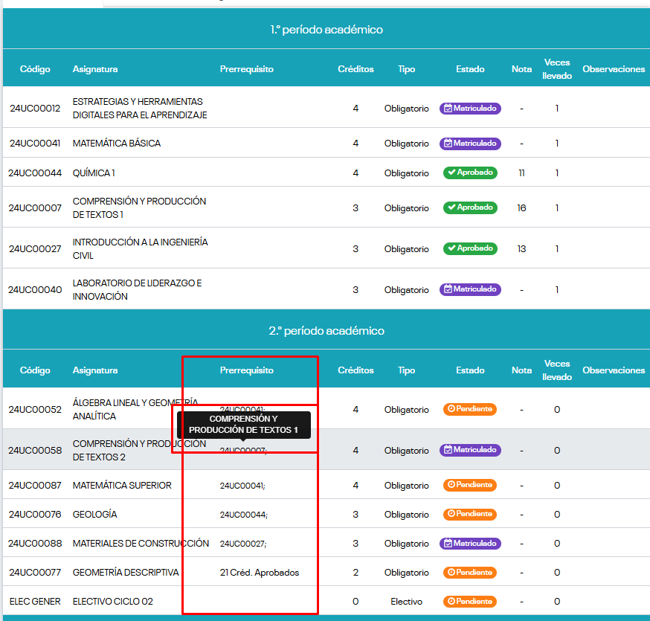
Task: Click the Geometría Descriptiva course name
Action: [126, 573]
